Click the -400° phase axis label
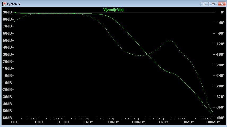Image resolution: width=227 pixels, height=127 pixels. click(x=220, y=118)
